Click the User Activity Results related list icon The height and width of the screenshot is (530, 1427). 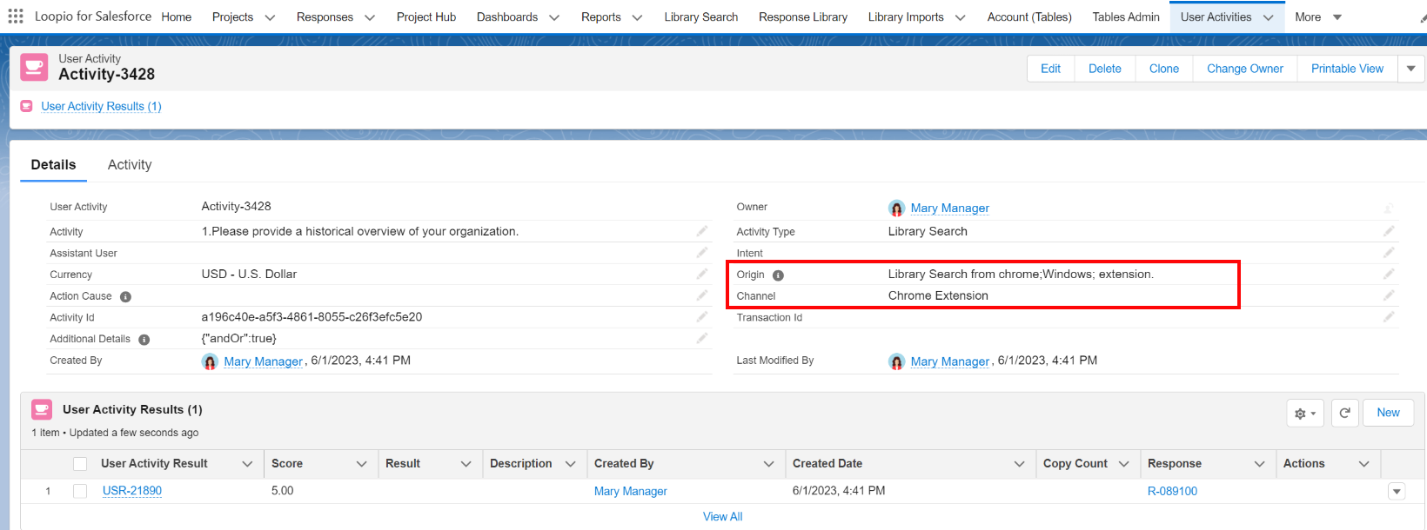[x=42, y=409]
